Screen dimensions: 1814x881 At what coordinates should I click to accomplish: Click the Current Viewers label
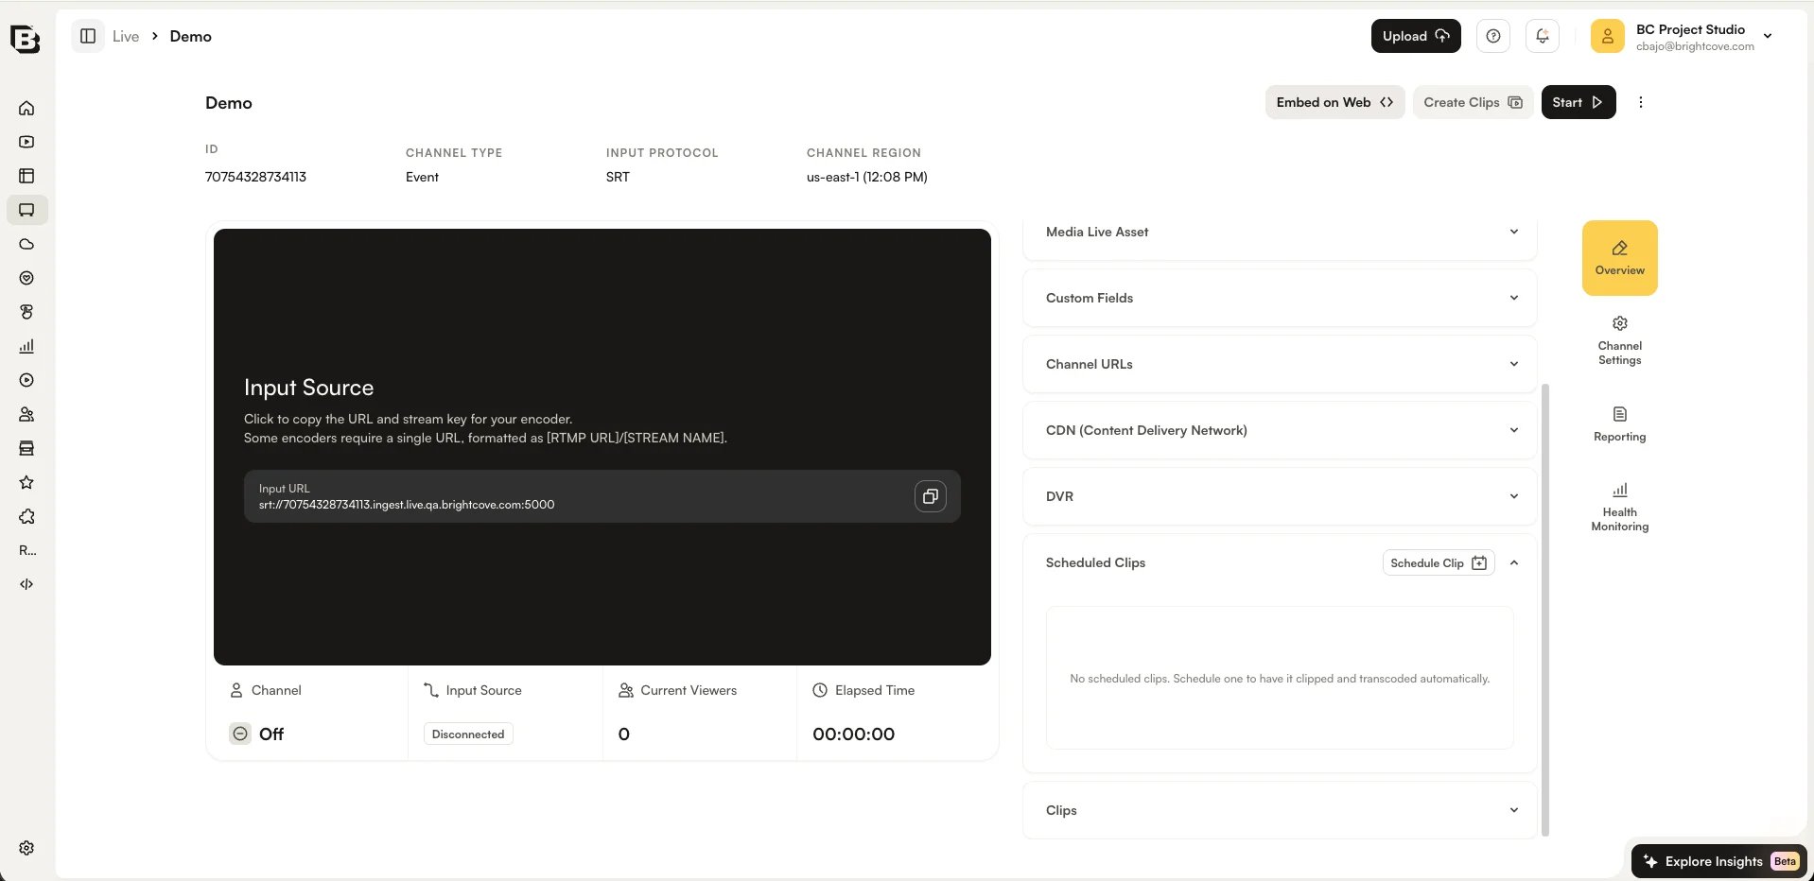[689, 690]
